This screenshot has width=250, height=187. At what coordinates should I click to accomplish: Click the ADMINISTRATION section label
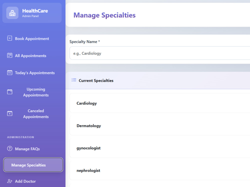pos(20,137)
